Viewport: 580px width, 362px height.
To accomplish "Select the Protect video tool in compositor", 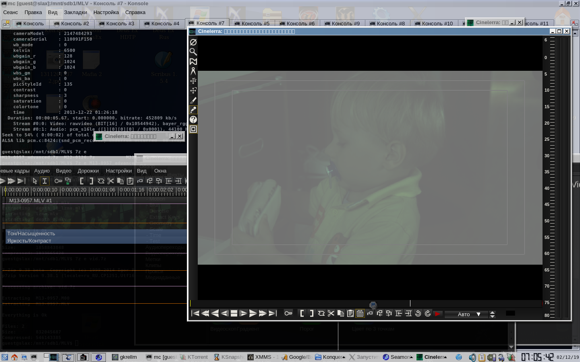I will (x=193, y=42).
